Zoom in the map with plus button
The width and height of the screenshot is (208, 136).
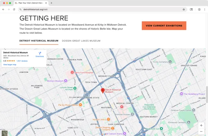201,125
